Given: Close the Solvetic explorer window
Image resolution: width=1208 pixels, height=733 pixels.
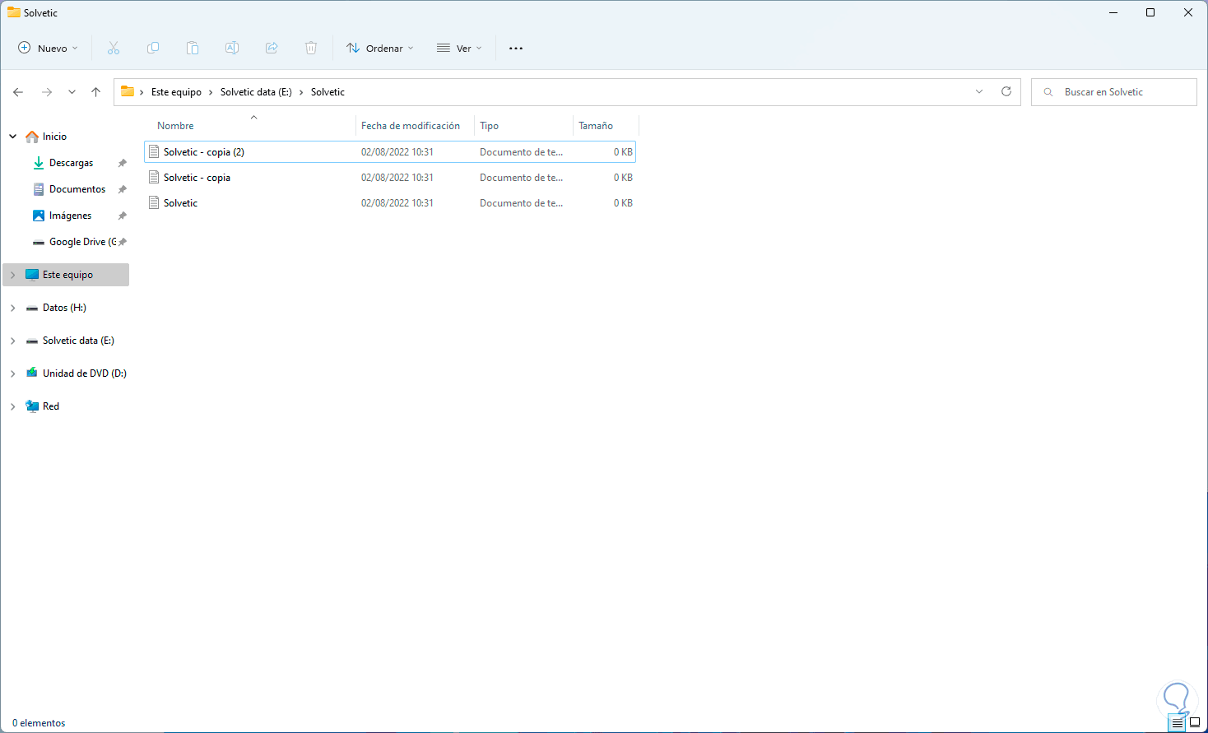Looking at the screenshot, I should pyautogui.click(x=1188, y=13).
